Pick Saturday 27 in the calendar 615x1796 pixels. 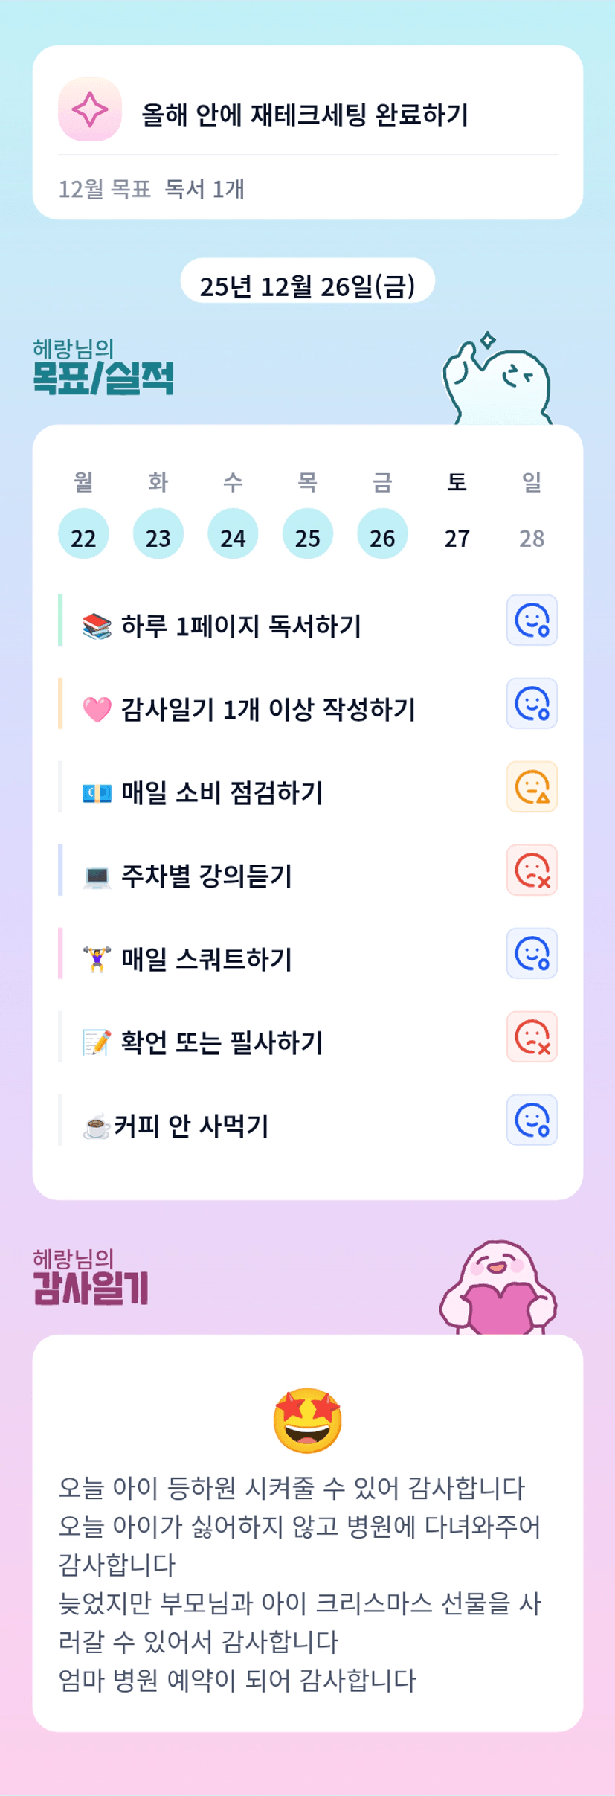coord(457,536)
